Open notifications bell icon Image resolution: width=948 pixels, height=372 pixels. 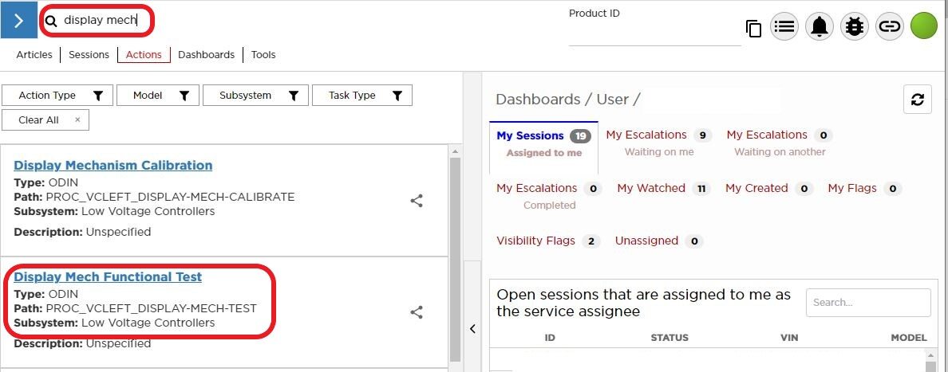click(x=820, y=26)
